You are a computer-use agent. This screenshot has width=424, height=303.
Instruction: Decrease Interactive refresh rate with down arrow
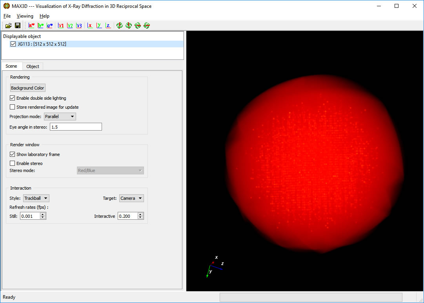(x=140, y=217)
